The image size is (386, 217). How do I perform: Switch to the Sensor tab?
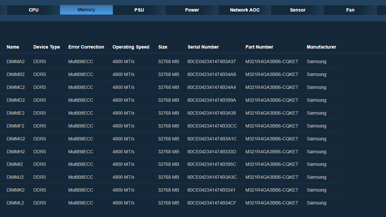(298, 10)
